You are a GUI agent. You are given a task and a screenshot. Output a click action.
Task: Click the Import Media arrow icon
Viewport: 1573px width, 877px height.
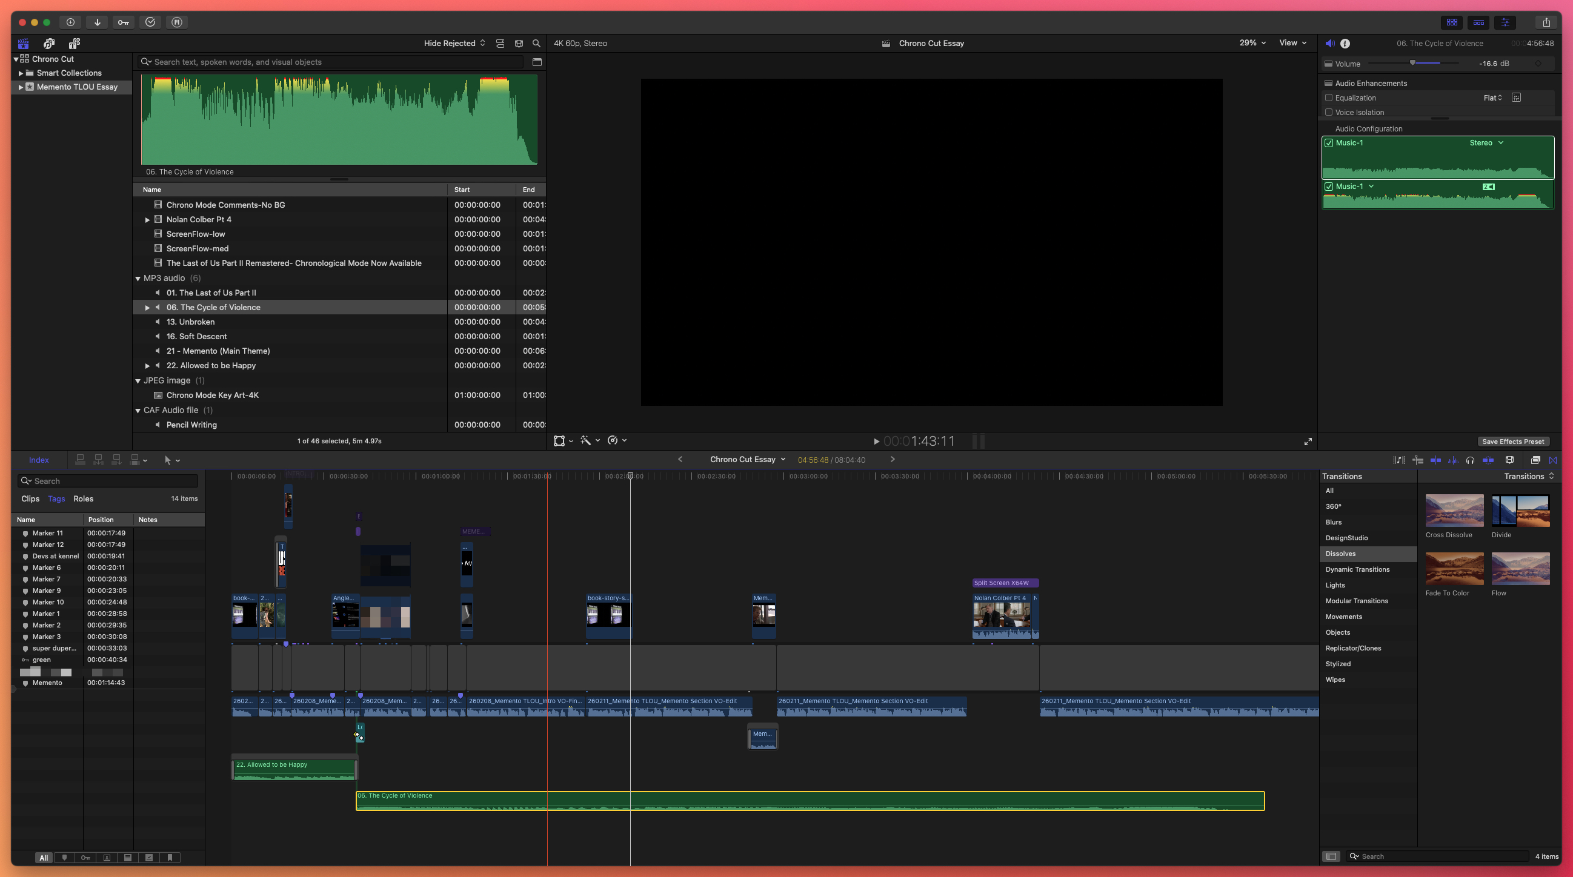click(x=97, y=22)
